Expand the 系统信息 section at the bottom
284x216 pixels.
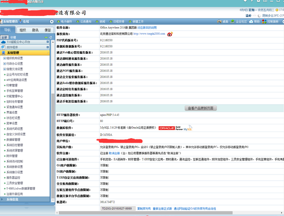click(25, 200)
